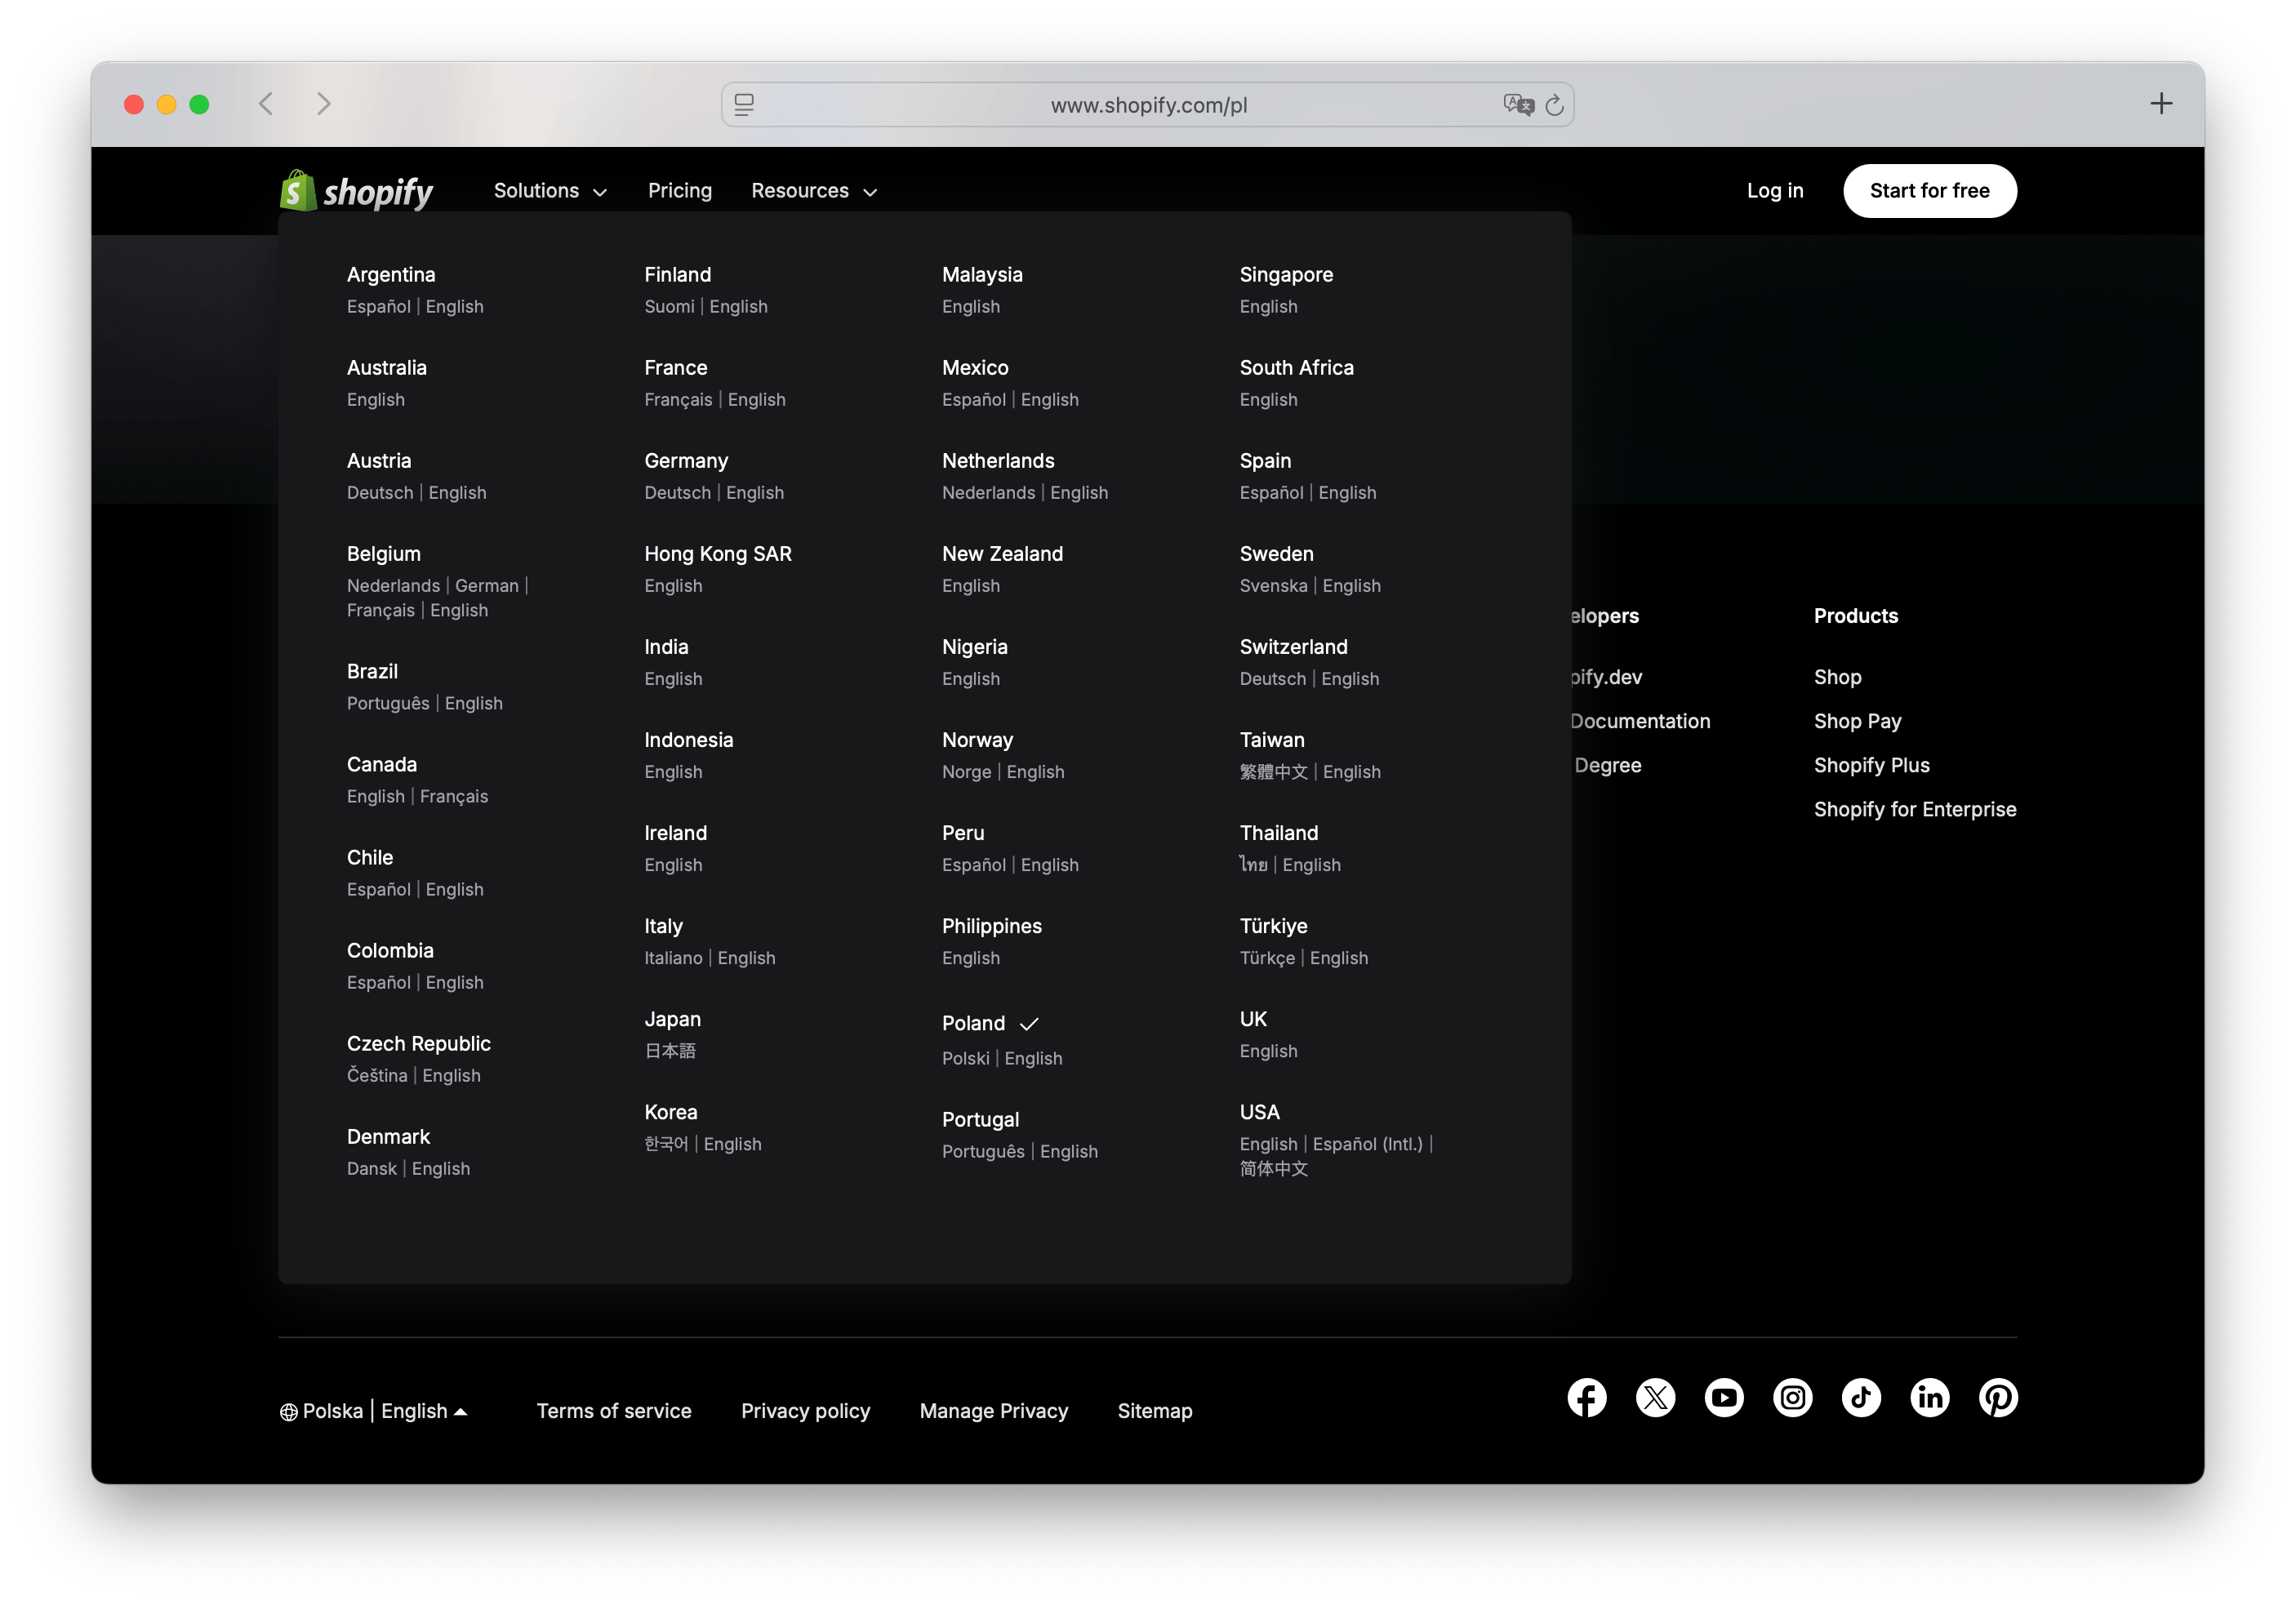2296x1605 pixels.
Task: Choose Français under Canada
Action: pyautogui.click(x=454, y=797)
